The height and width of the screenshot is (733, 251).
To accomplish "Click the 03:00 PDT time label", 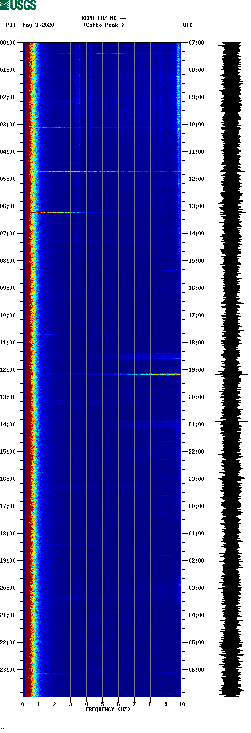I will [x=8, y=125].
